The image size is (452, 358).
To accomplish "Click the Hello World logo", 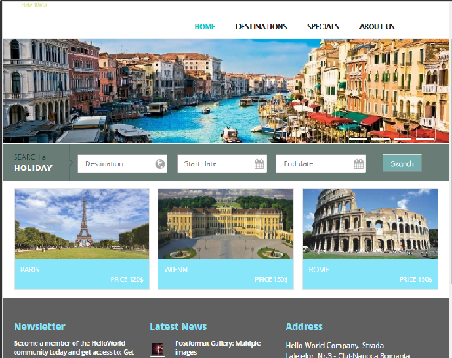I will 34,5.
